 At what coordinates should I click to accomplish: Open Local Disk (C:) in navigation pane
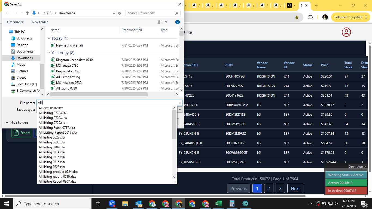coord(27,84)
